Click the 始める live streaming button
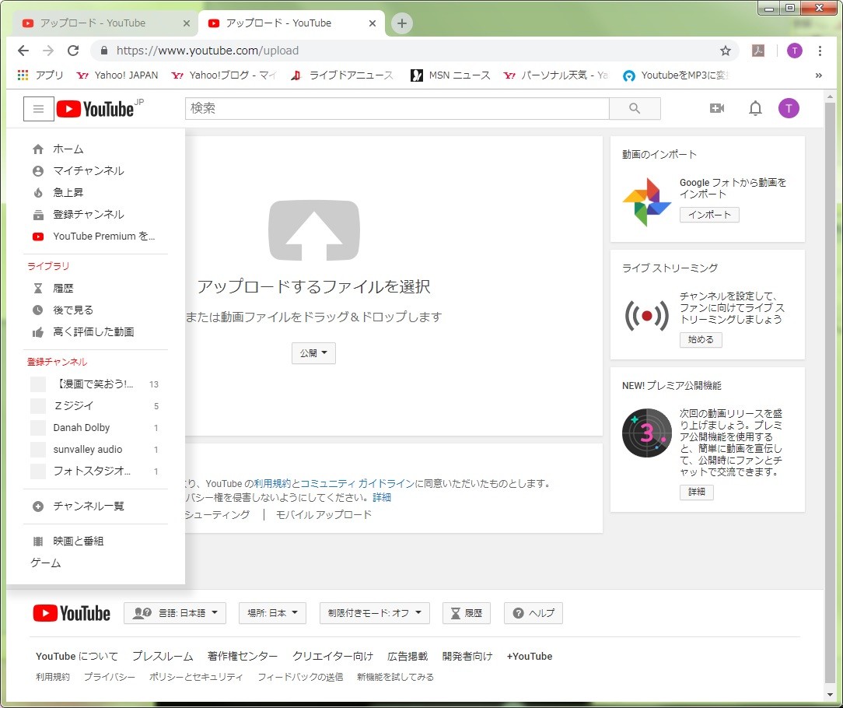 click(701, 339)
